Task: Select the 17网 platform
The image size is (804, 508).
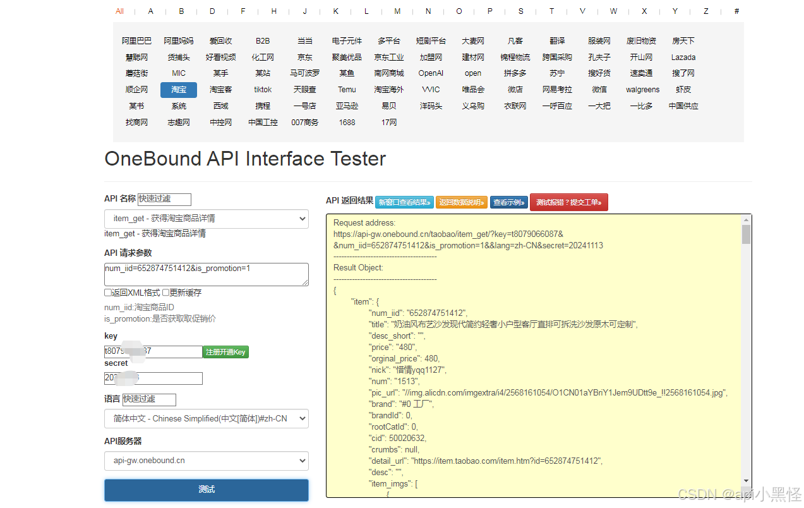Action: click(x=389, y=123)
